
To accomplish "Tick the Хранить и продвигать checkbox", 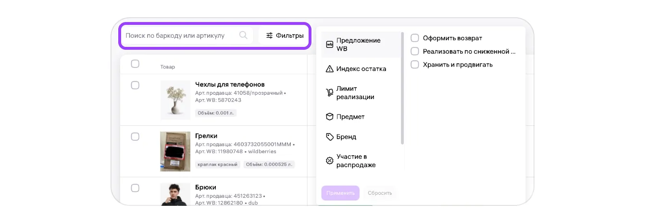I will (x=415, y=65).
